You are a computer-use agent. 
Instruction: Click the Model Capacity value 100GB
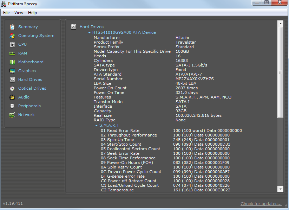(x=182, y=51)
